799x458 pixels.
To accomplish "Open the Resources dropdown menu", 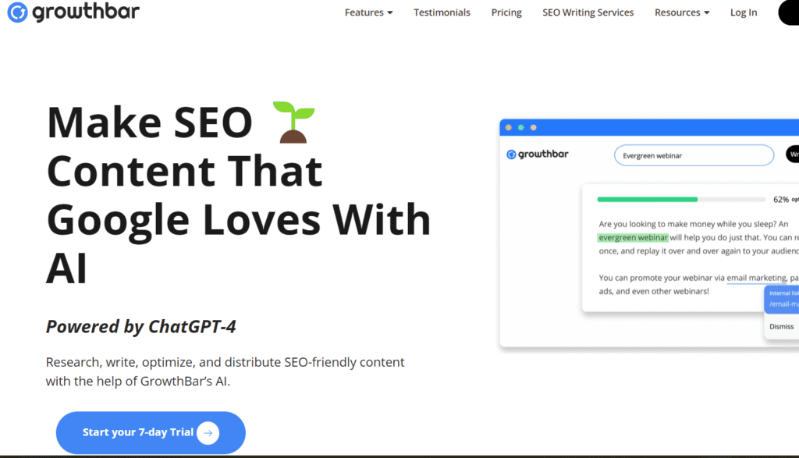I will coord(681,12).
